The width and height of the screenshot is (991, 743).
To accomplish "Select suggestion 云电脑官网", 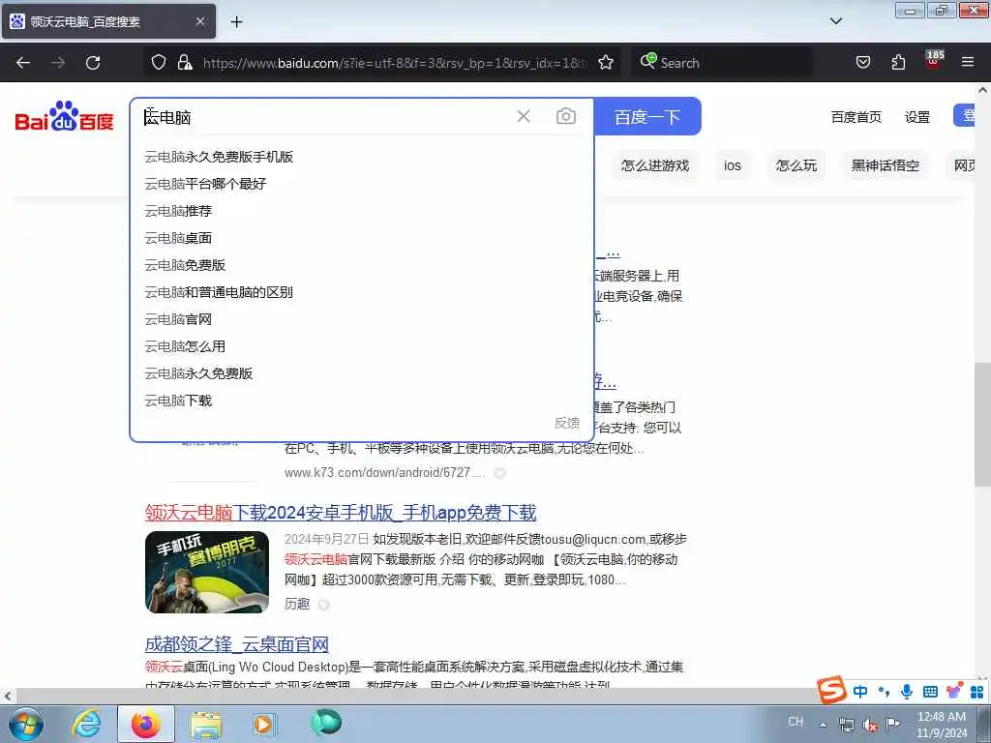I will pyautogui.click(x=178, y=319).
